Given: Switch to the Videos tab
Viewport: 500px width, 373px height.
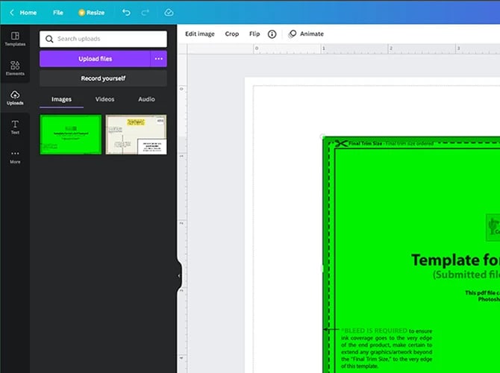Looking at the screenshot, I should pos(104,99).
